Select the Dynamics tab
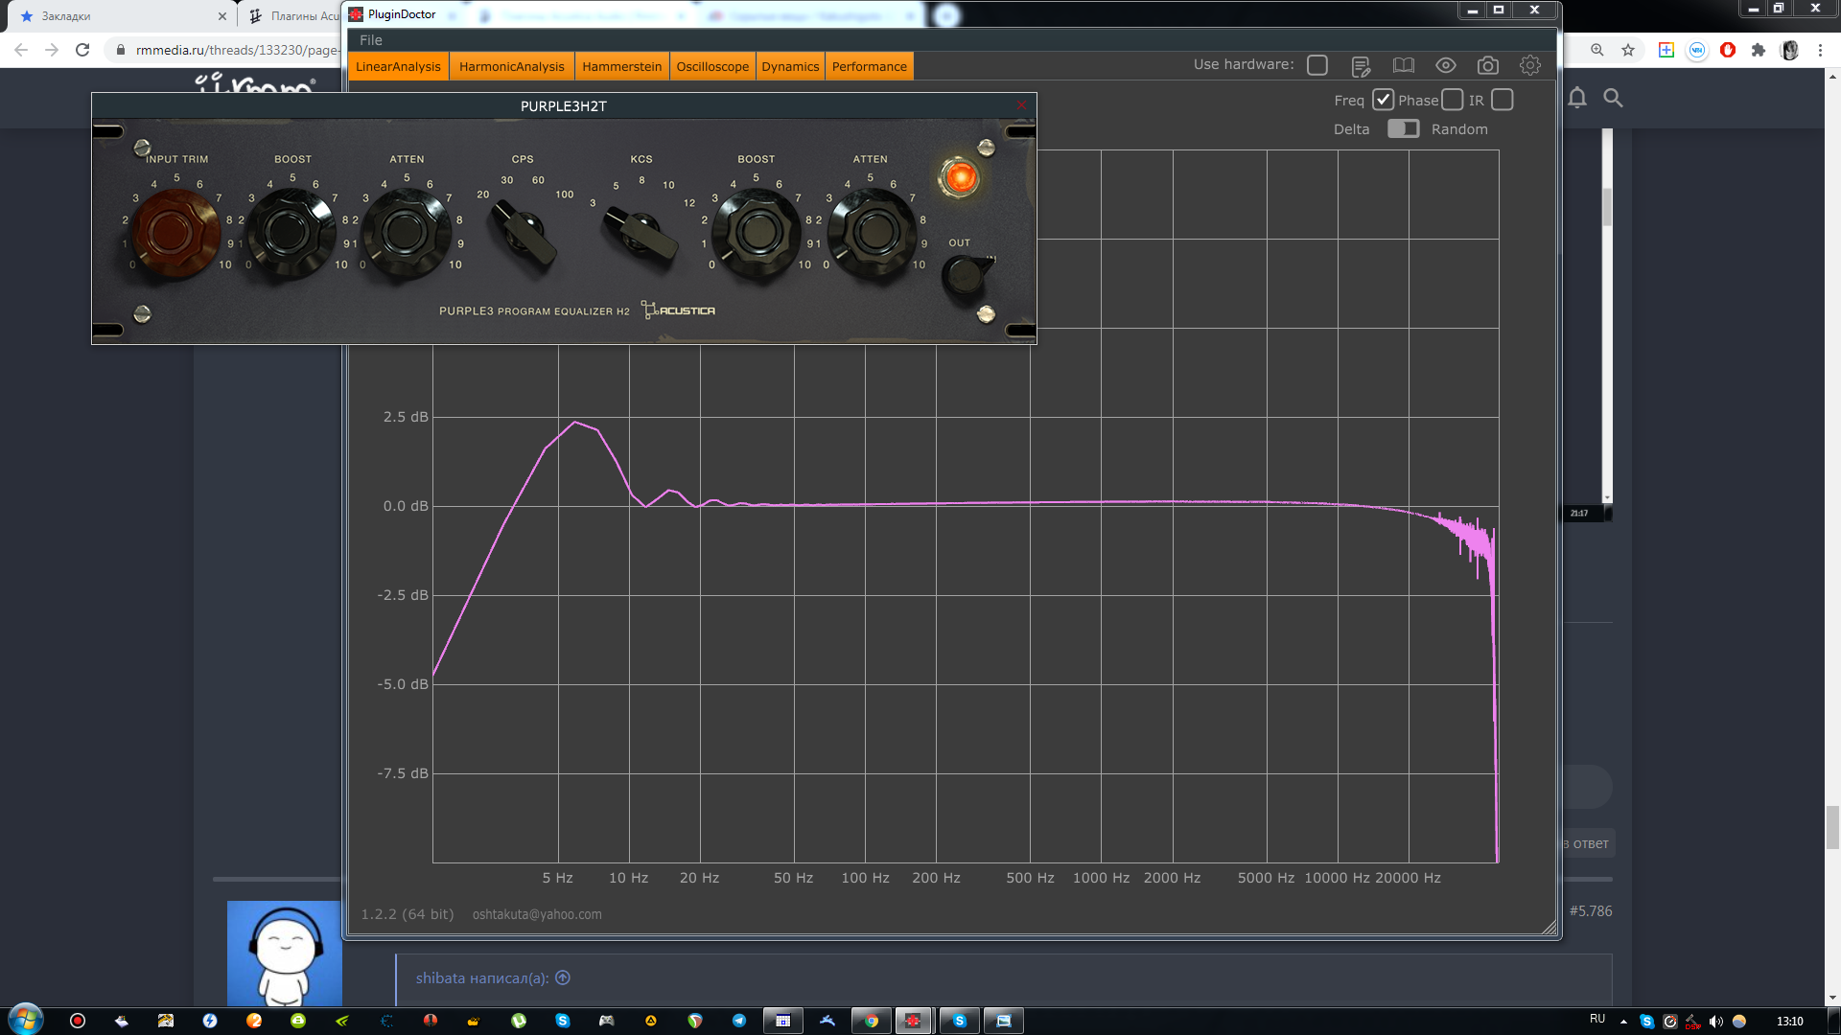1841x1035 pixels. [790, 66]
